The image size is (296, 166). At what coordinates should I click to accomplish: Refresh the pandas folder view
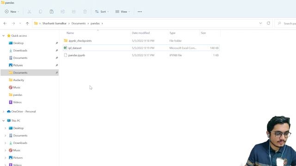(x=268, y=24)
